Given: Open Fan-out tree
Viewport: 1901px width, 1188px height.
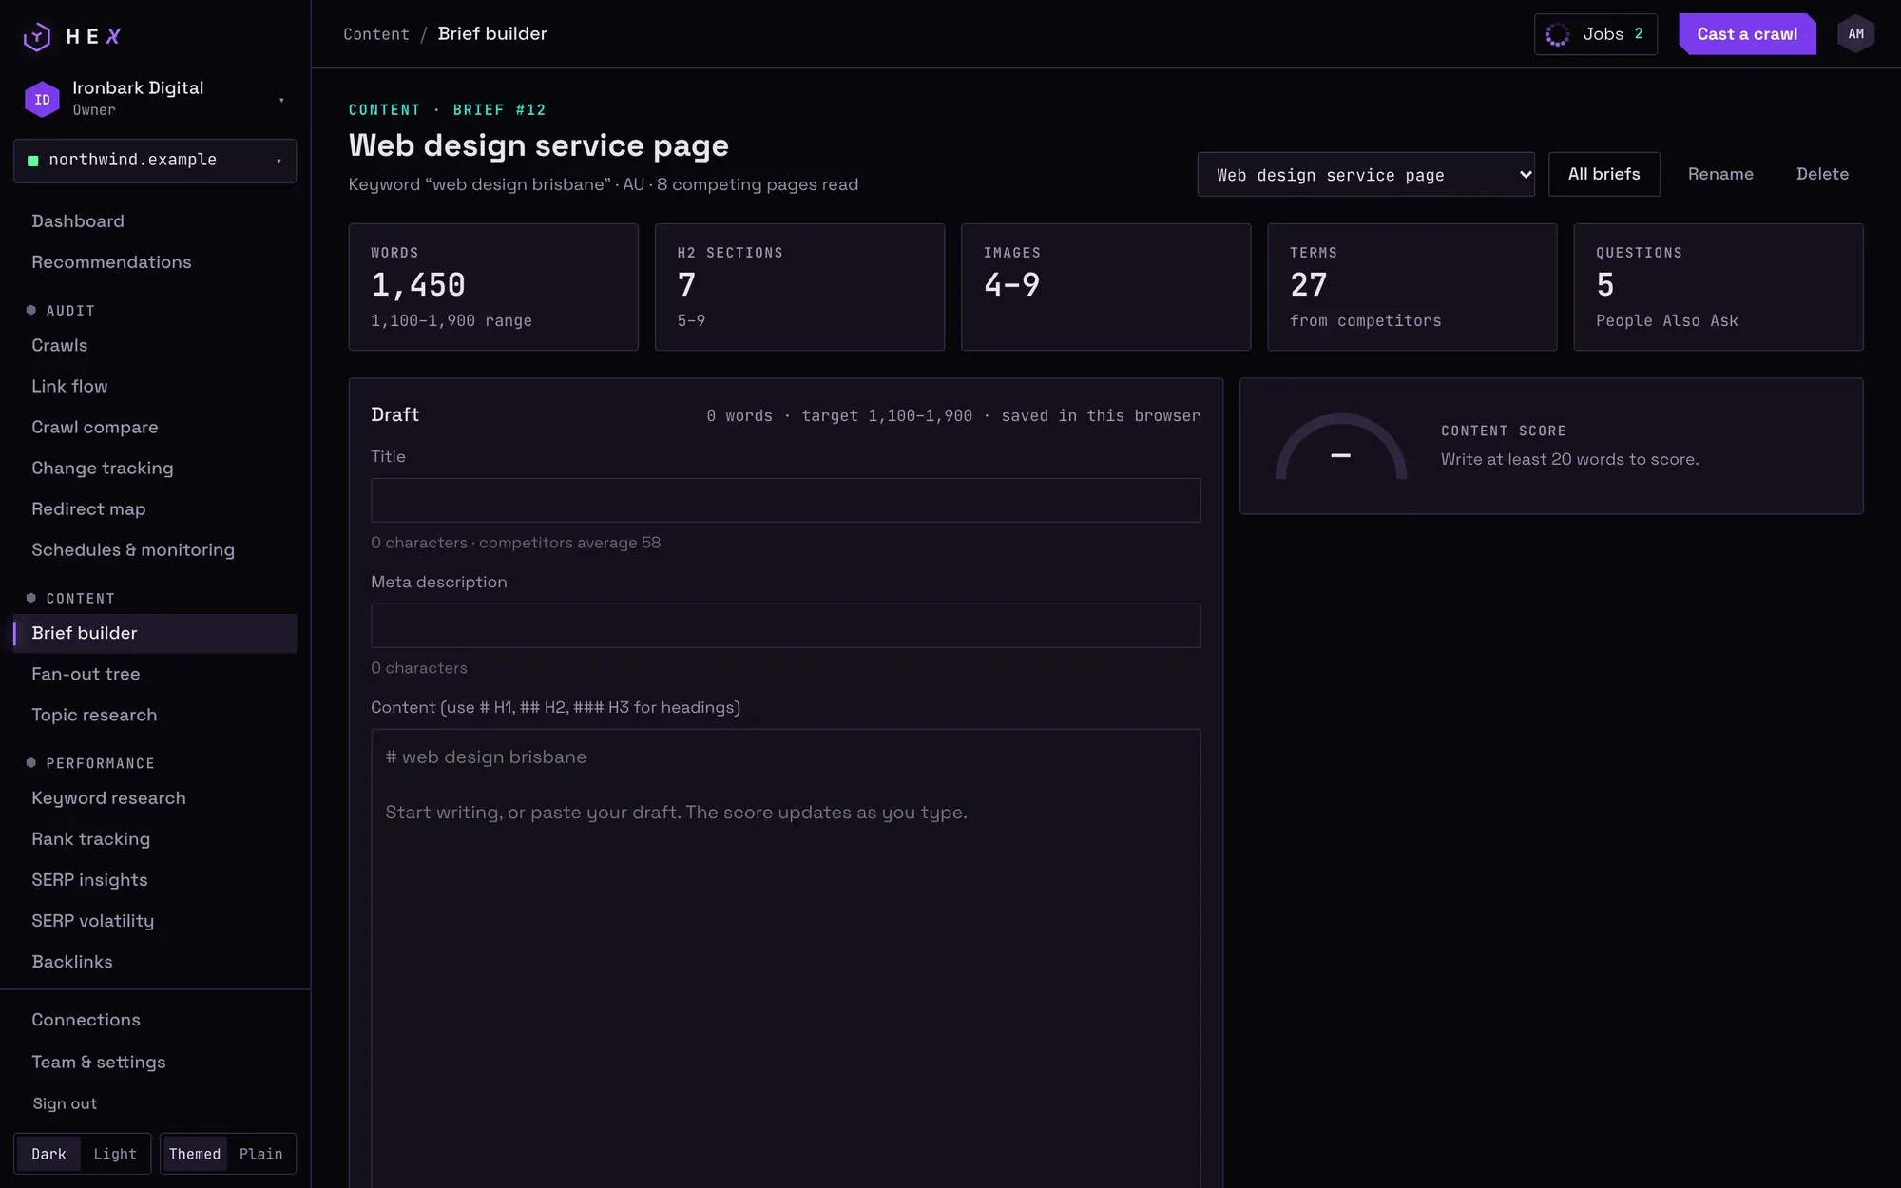Looking at the screenshot, I should [x=155, y=675].
